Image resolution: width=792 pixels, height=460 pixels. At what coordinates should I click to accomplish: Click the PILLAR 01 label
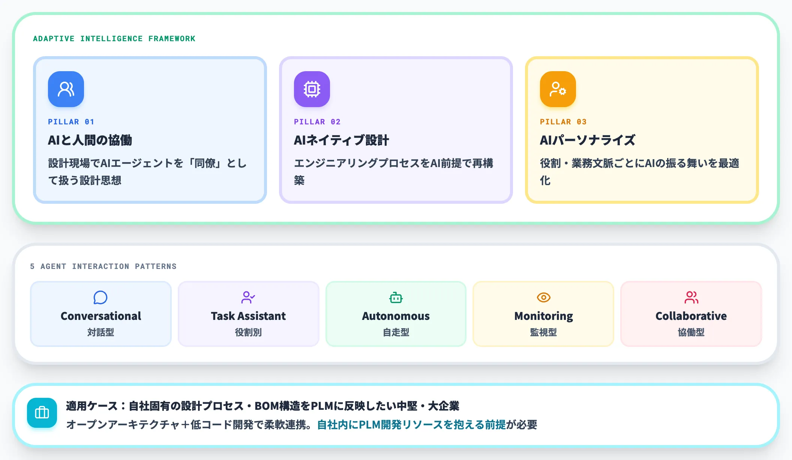click(x=71, y=122)
